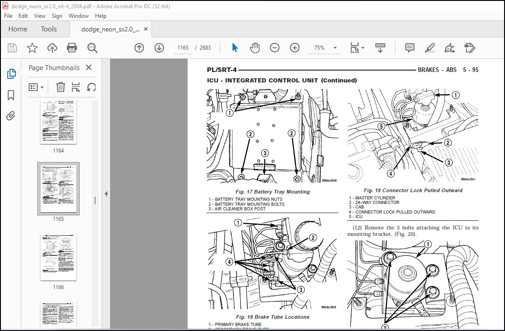Select the dodge_neon_sx2.0 document tab

pyautogui.click(x=111, y=29)
